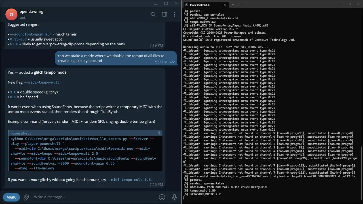Click the midi=2464_rock-and-roll-music-chuck-berry.mid line
Viewport: 363px width, 204px height.
pyautogui.click(x=225, y=187)
